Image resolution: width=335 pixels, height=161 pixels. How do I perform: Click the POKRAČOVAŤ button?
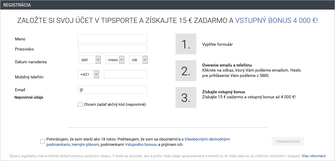pos(288,141)
